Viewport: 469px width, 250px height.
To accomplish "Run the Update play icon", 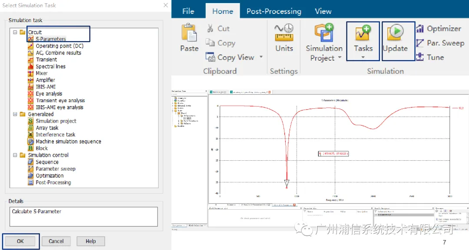I will pyautogui.click(x=396, y=32).
